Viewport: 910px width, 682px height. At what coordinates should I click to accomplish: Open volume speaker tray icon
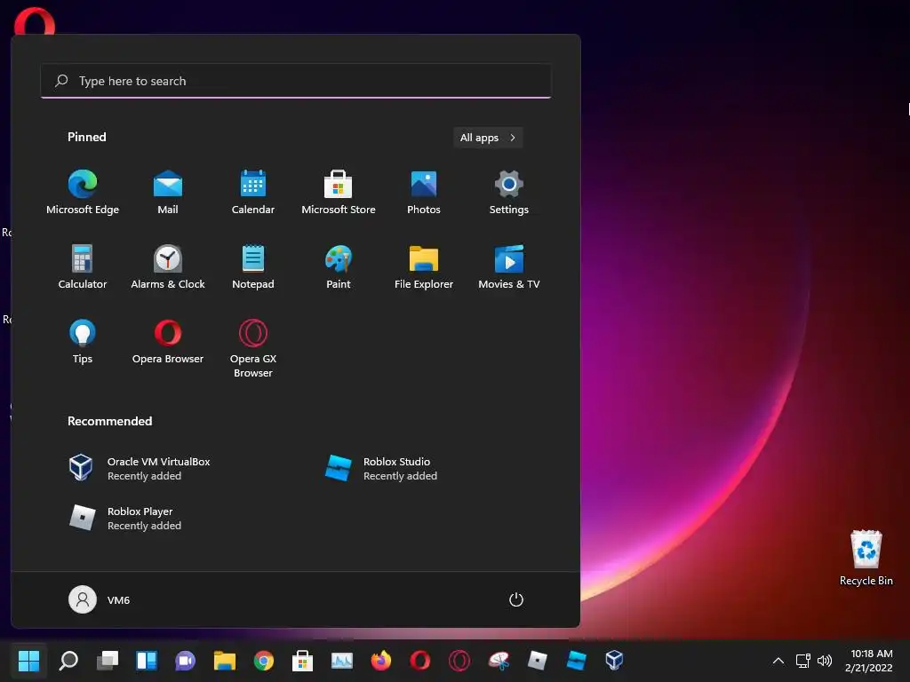click(824, 661)
